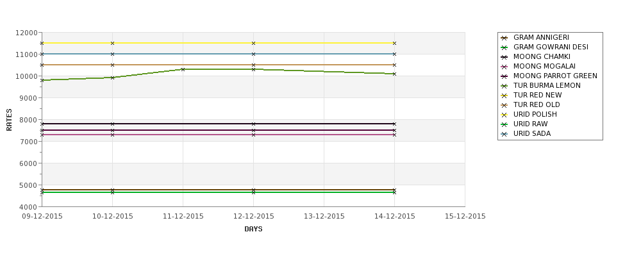This screenshot has width=625, height=275.
Task: Click the URID SADA legend marker icon
Action: click(504, 134)
